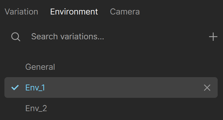
Task: Select the highlighted Env_1 row
Action: 111,87
